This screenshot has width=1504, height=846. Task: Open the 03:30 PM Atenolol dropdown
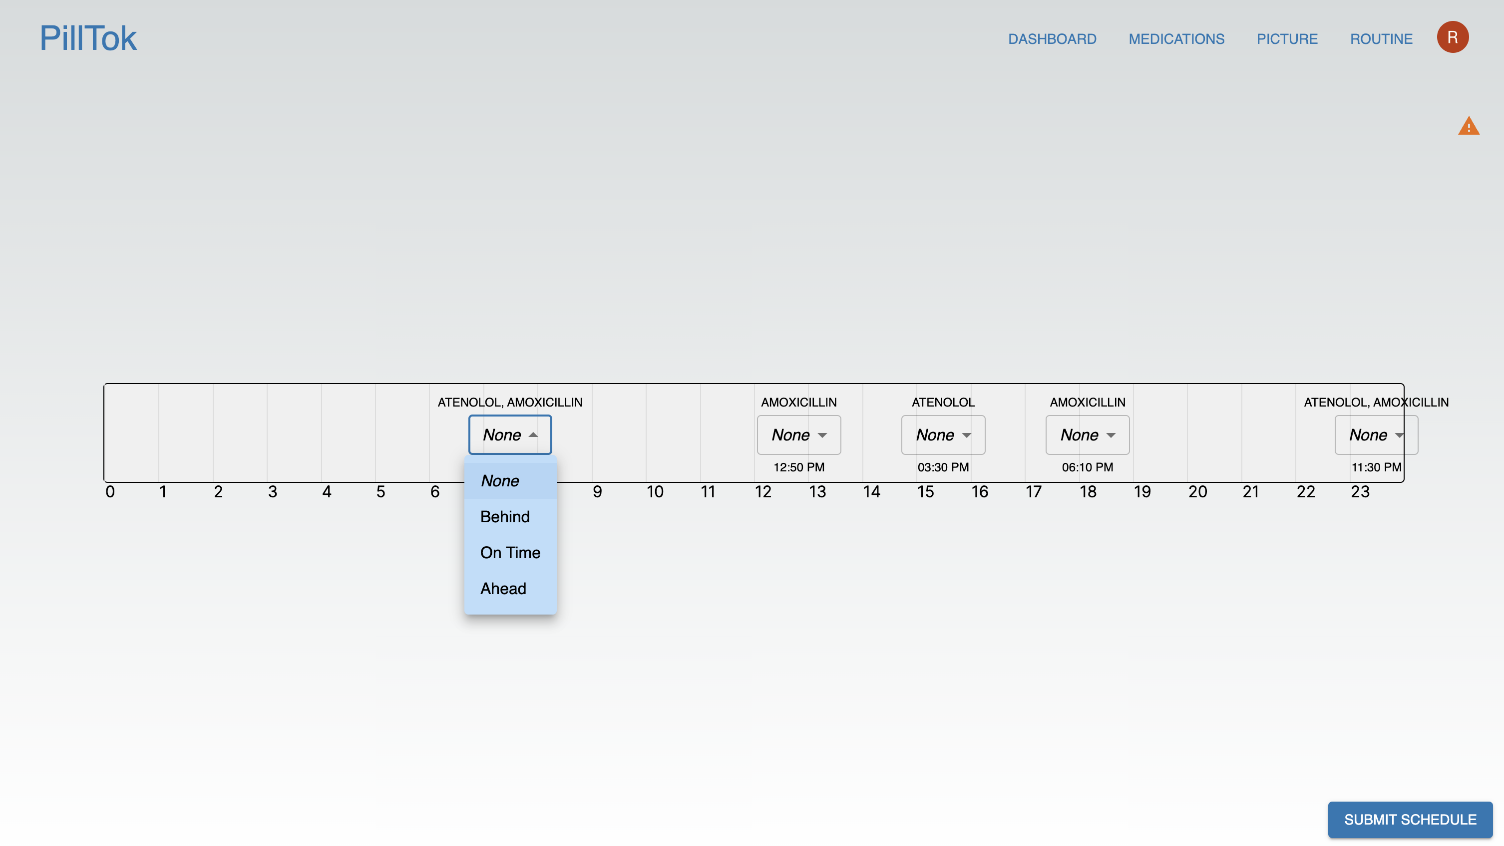[x=942, y=434]
